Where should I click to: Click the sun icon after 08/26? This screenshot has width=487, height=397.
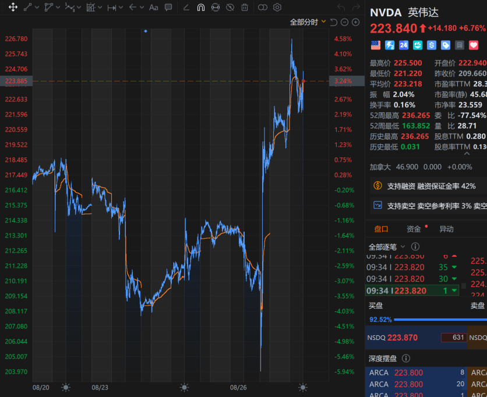point(303,387)
